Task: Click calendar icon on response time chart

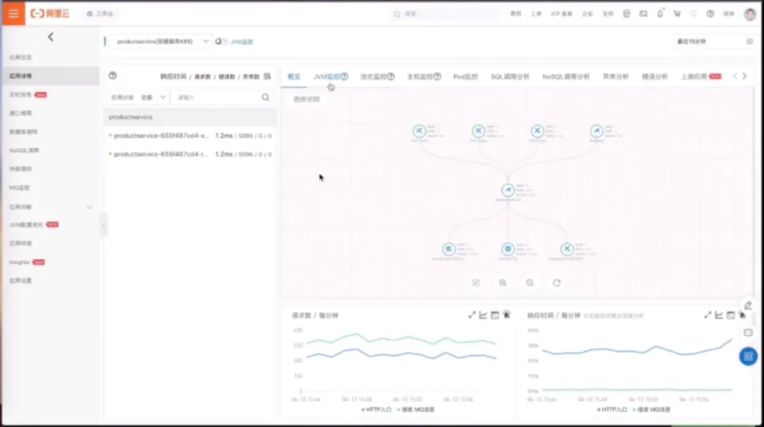Action: (730, 315)
